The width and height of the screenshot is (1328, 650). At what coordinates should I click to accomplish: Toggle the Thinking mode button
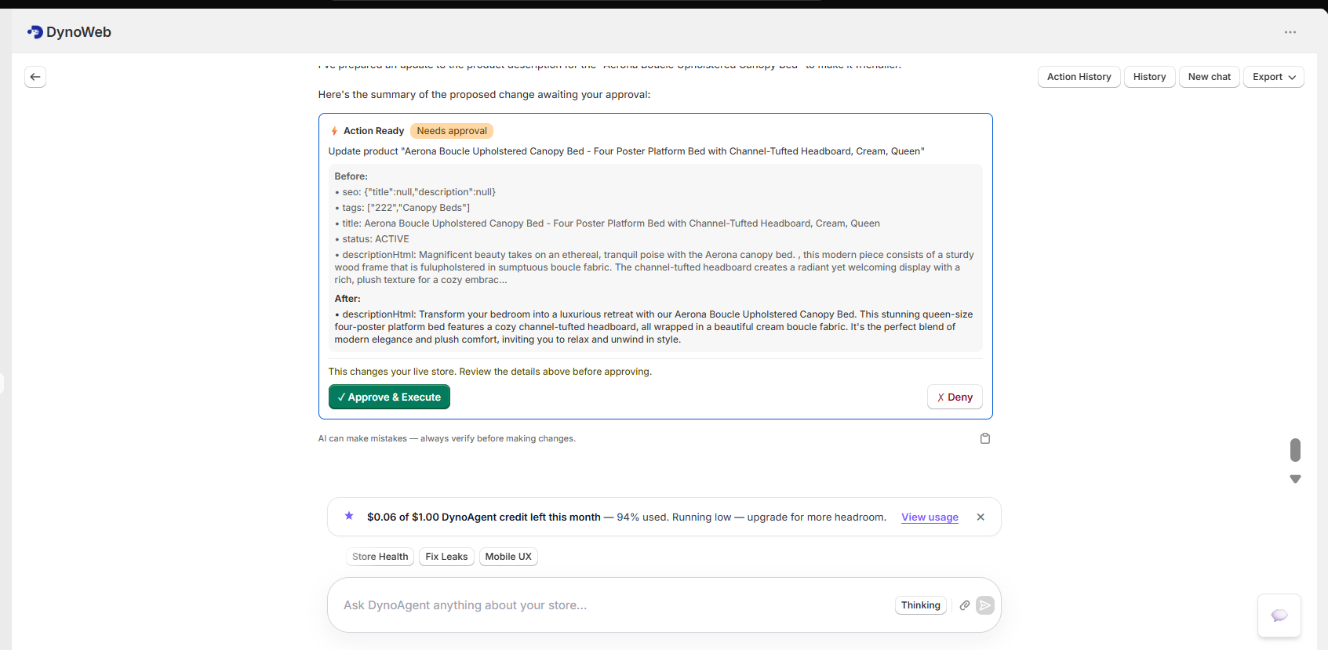click(x=921, y=605)
